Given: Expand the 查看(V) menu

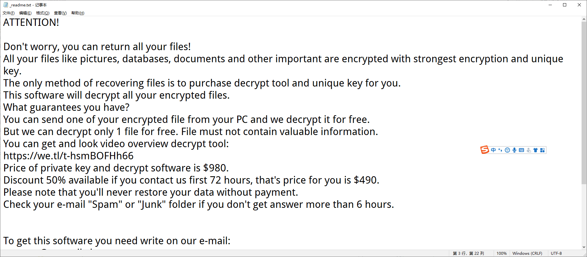Looking at the screenshot, I should point(60,13).
